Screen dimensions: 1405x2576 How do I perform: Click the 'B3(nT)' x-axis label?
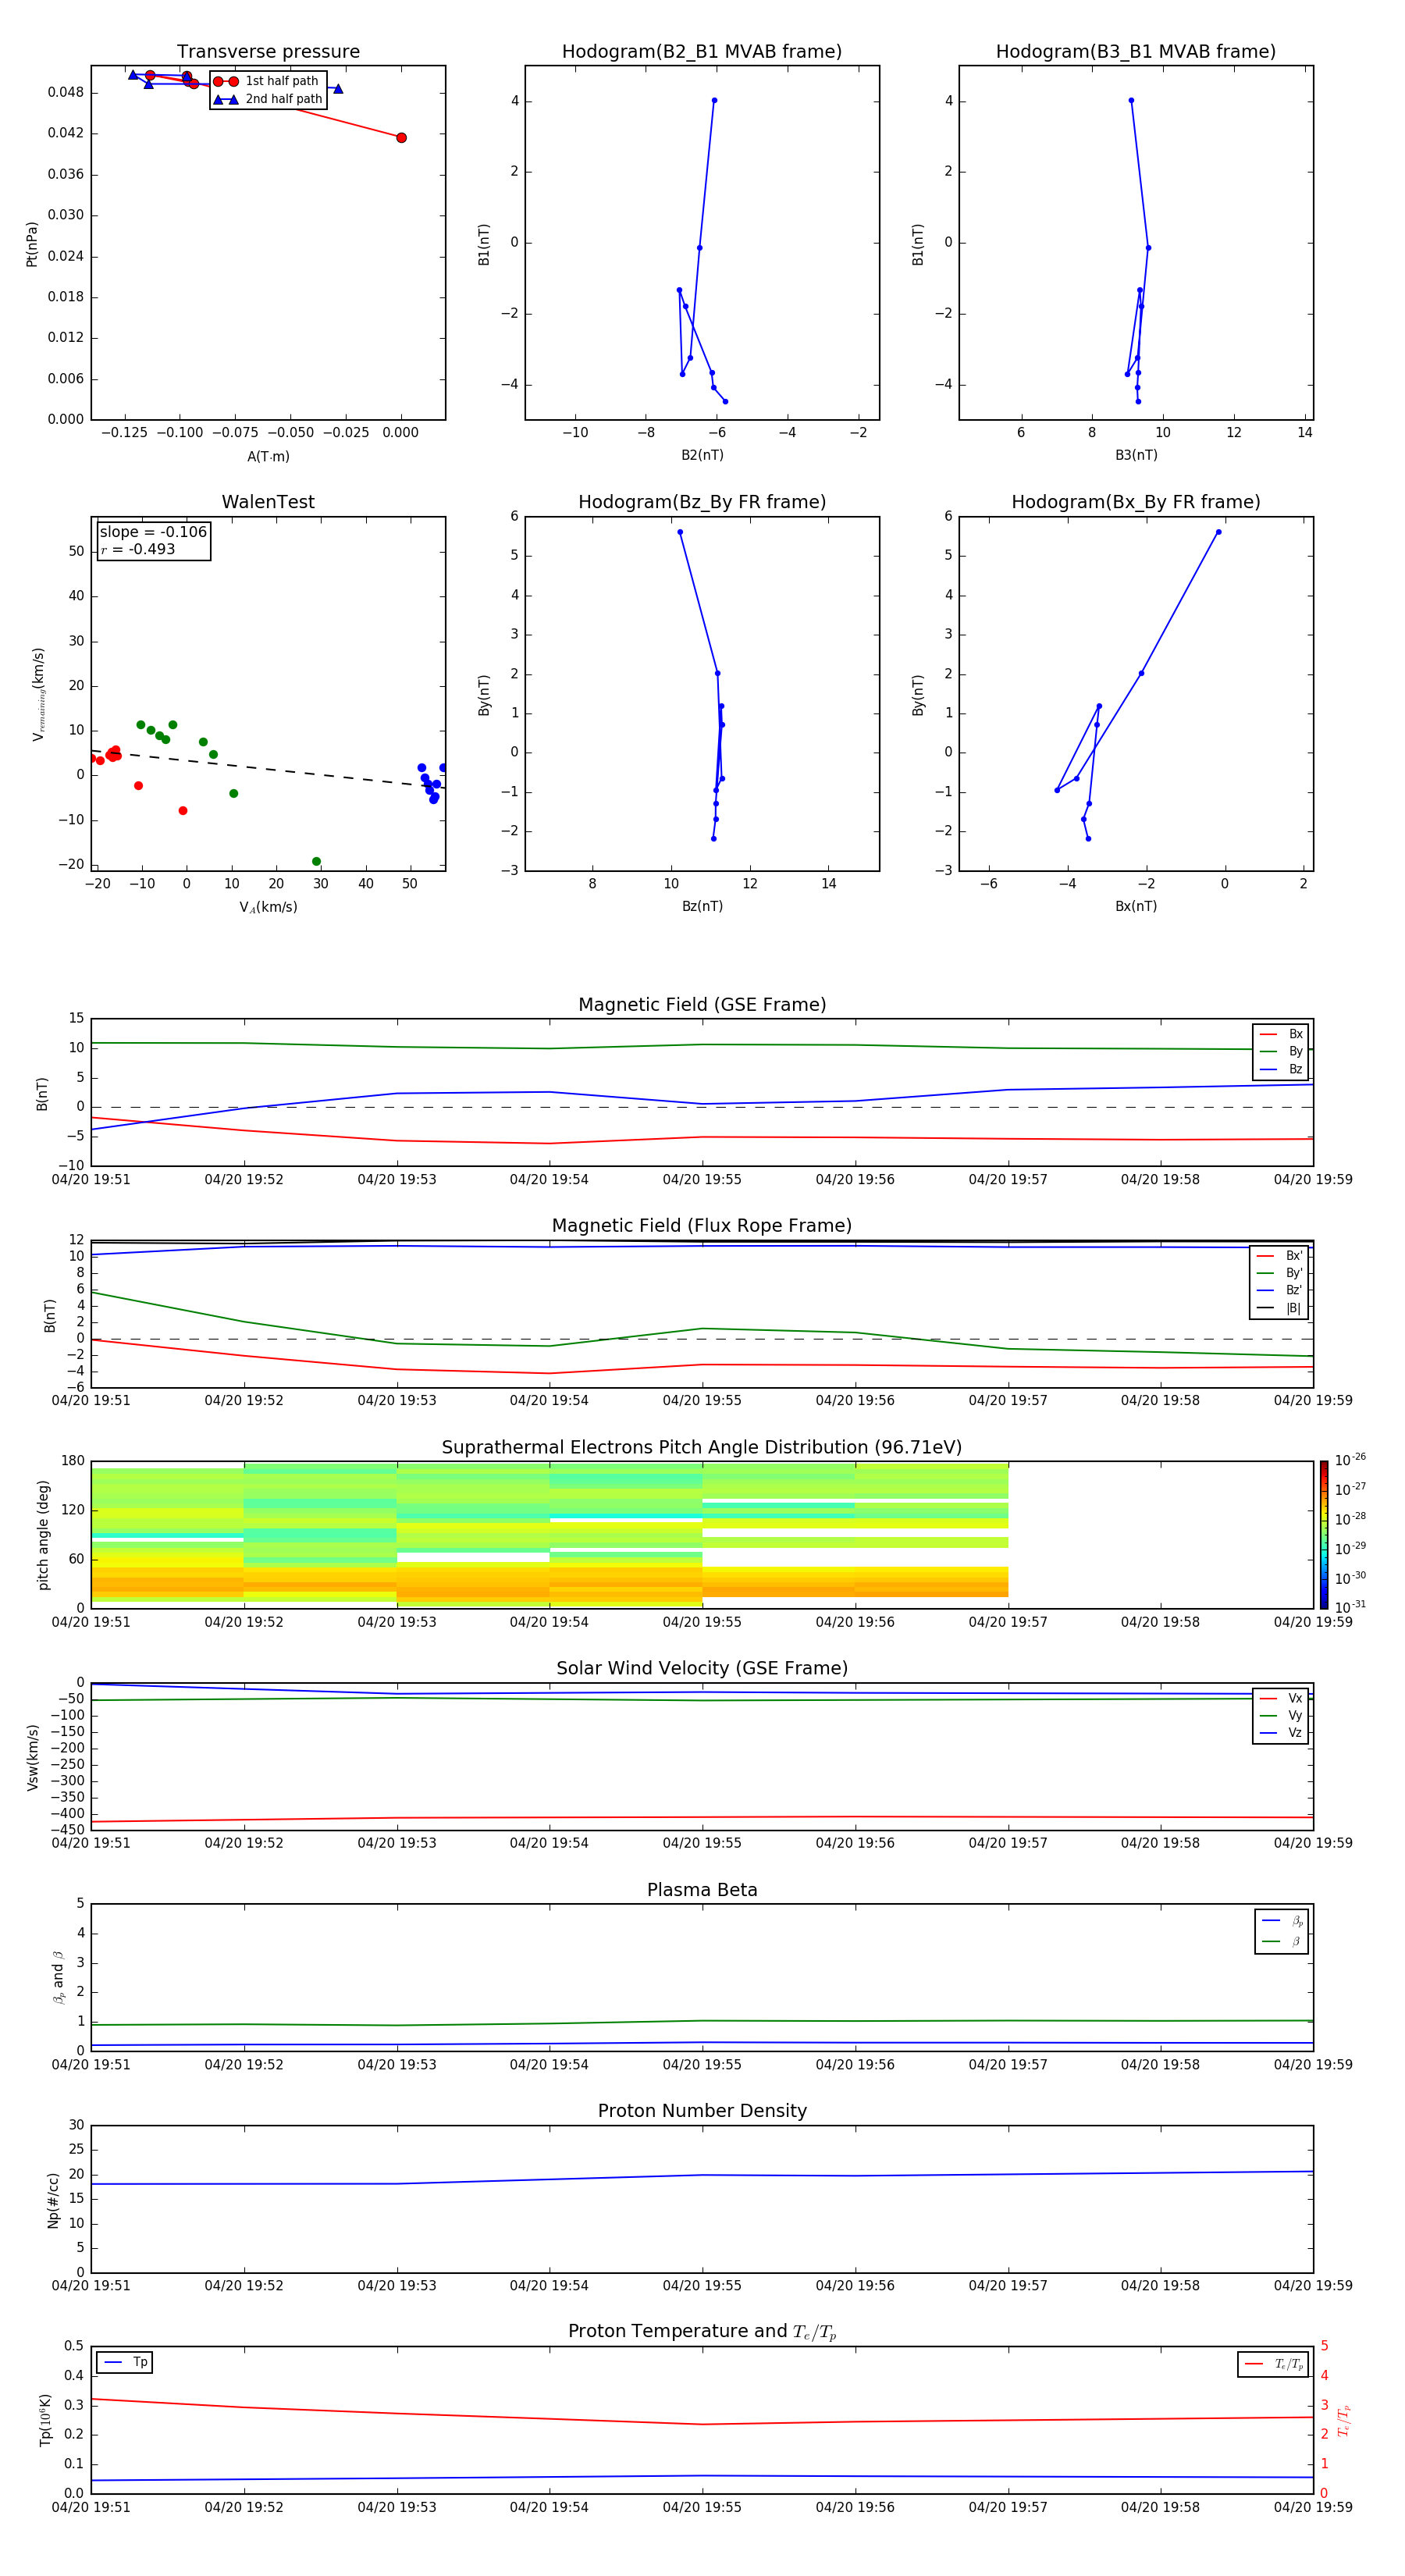(1136, 455)
